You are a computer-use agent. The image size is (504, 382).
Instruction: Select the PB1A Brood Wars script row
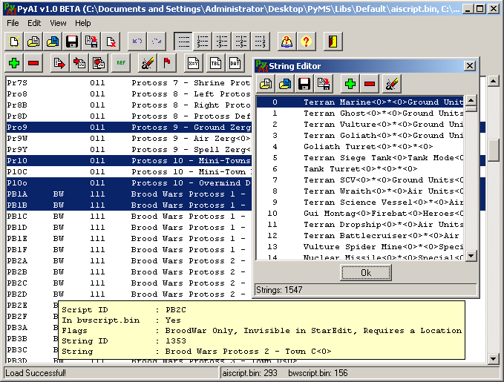pos(128,194)
